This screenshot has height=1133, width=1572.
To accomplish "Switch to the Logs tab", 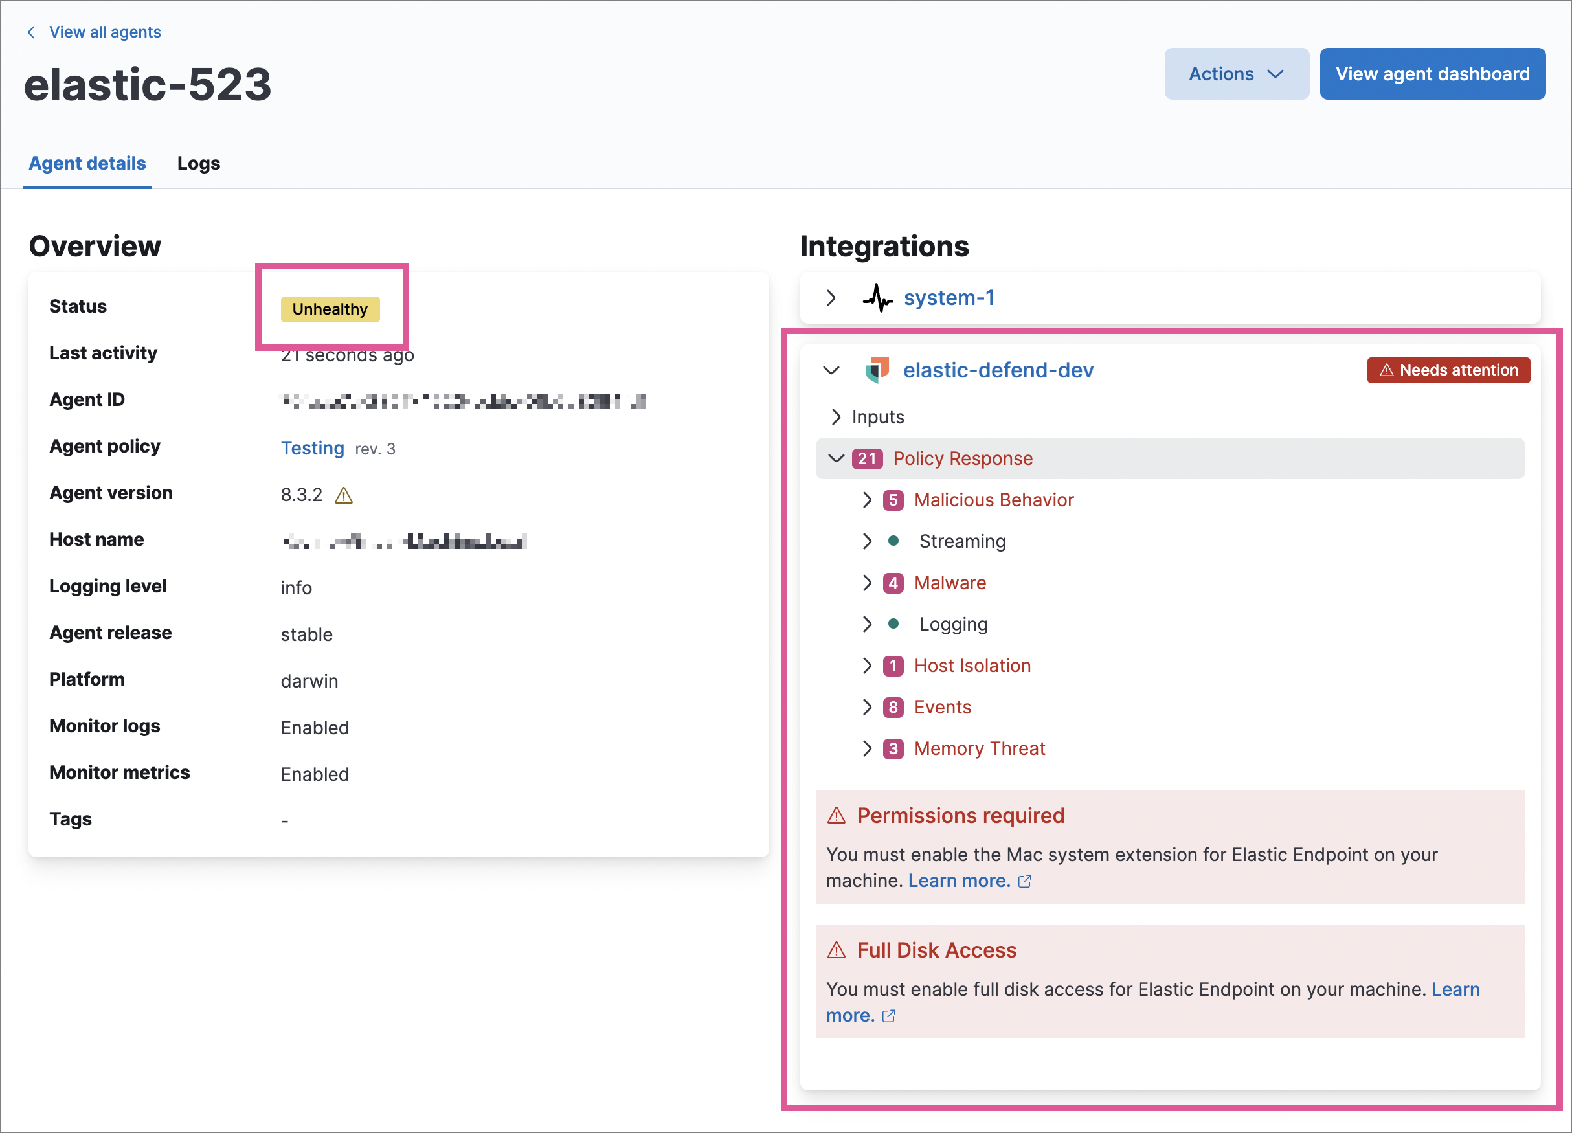I will 198,163.
